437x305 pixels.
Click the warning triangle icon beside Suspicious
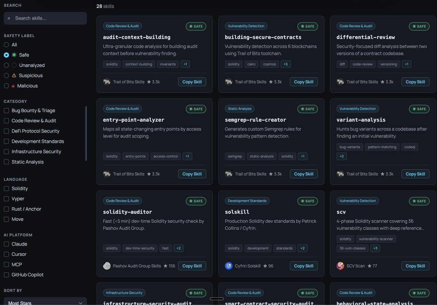tap(14, 76)
